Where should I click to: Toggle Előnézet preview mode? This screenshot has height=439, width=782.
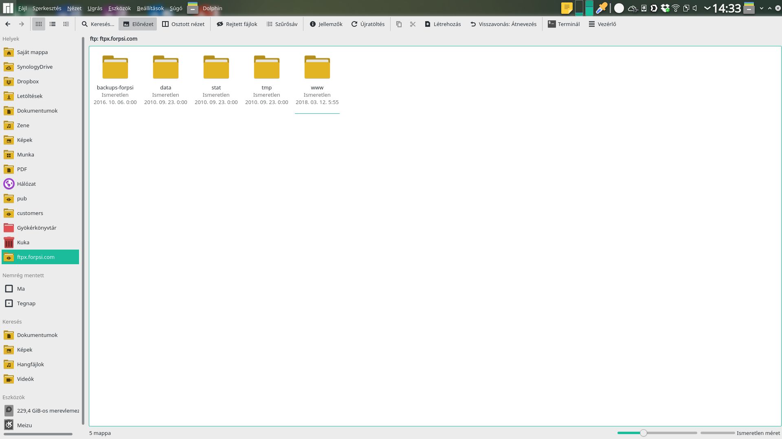click(138, 24)
